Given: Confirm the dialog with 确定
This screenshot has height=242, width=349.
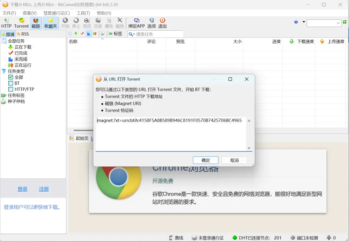Looking at the screenshot, I should [206, 160].
